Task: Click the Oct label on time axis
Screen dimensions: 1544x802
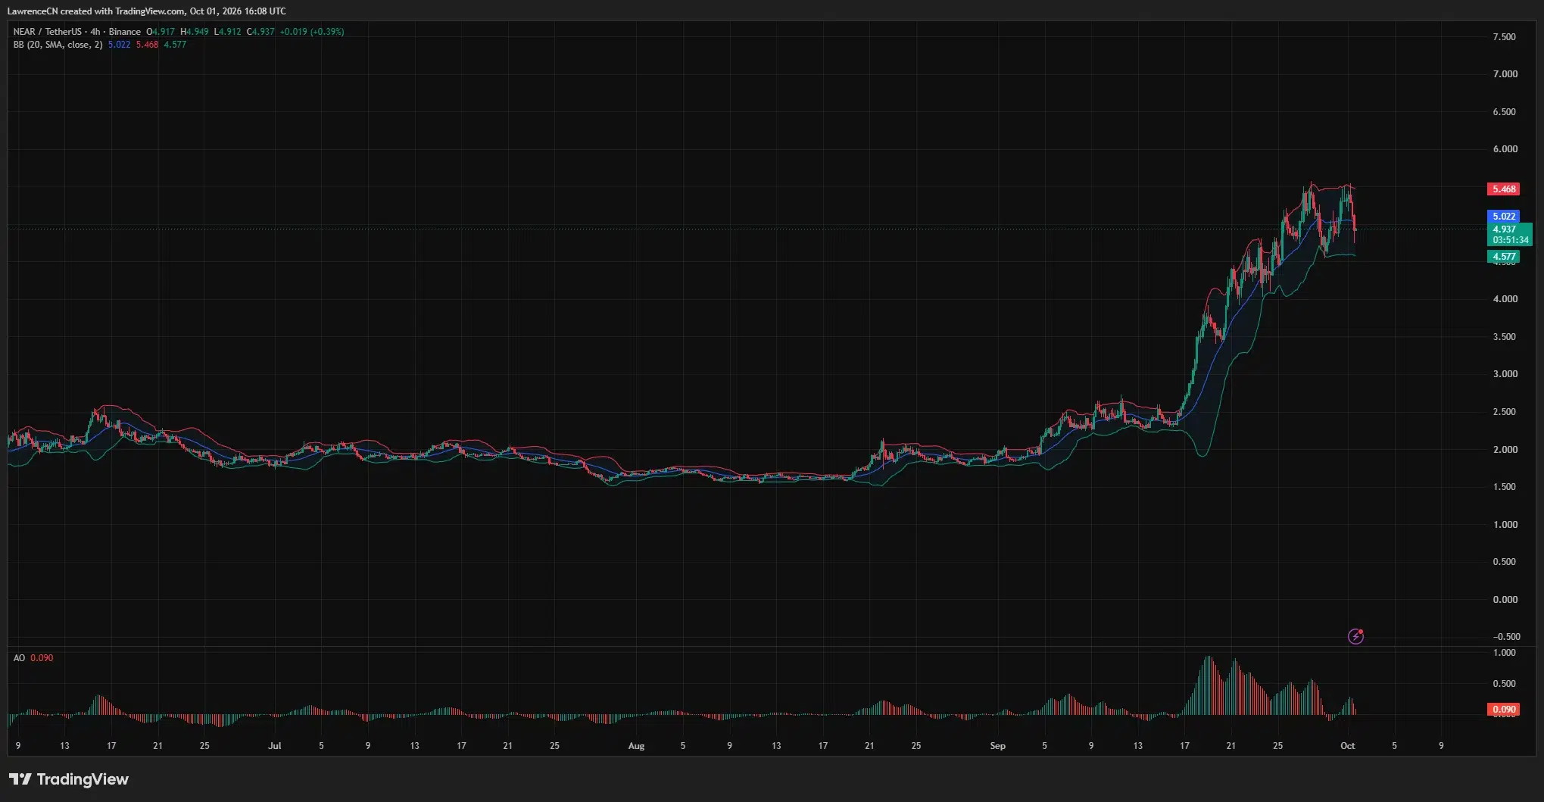Action: (1347, 746)
